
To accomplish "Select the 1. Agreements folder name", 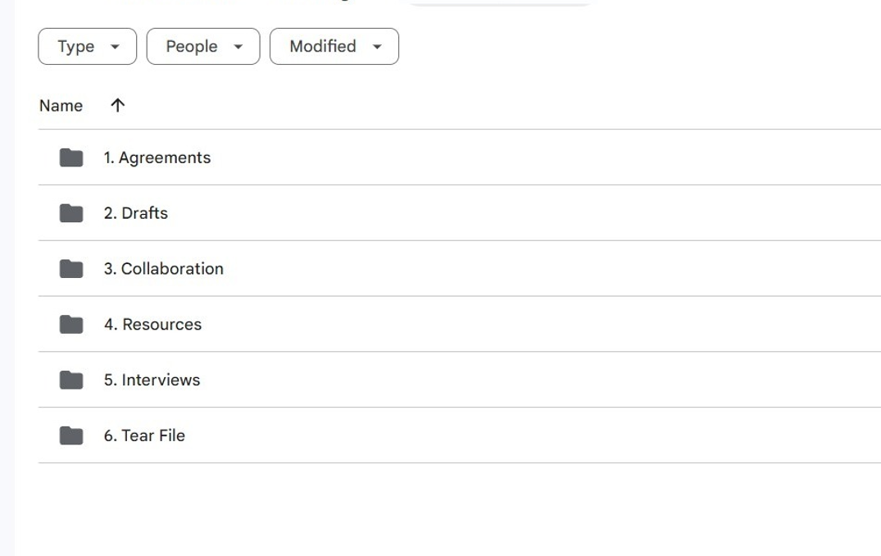I will pos(157,157).
